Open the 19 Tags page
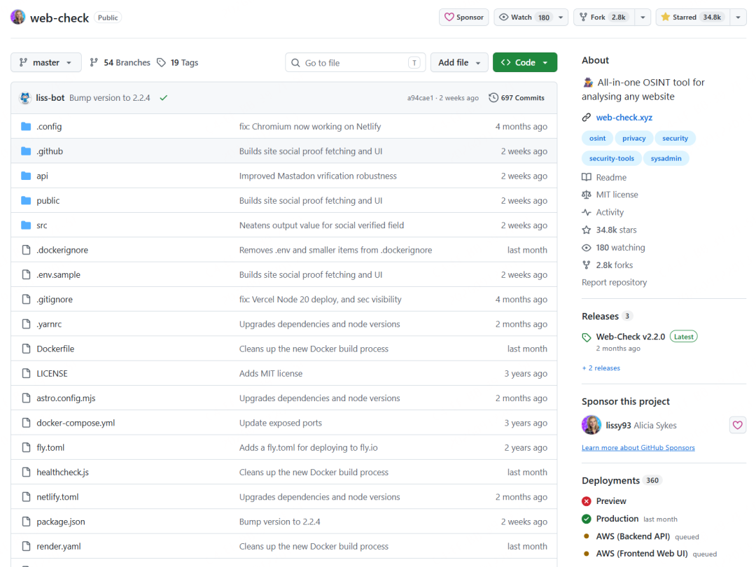Image resolution: width=756 pixels, height=567 pixels. [x=177, y=63]
